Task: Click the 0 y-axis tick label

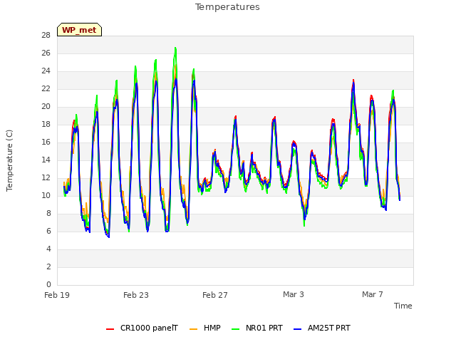Action: tap(48, 284)
